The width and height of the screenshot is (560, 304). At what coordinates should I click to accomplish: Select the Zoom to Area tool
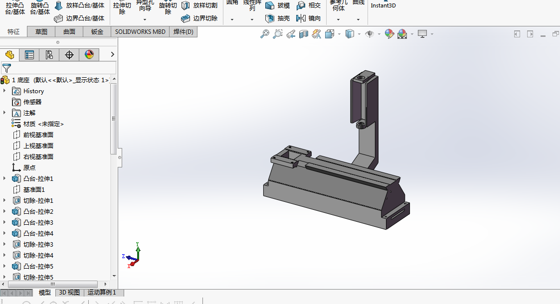click(278, 34)
